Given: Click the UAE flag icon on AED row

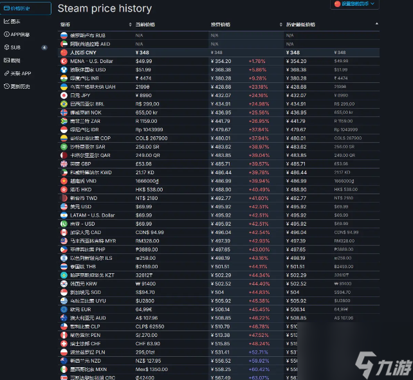Looking at the screenshot, I should [x=64, y=44].
